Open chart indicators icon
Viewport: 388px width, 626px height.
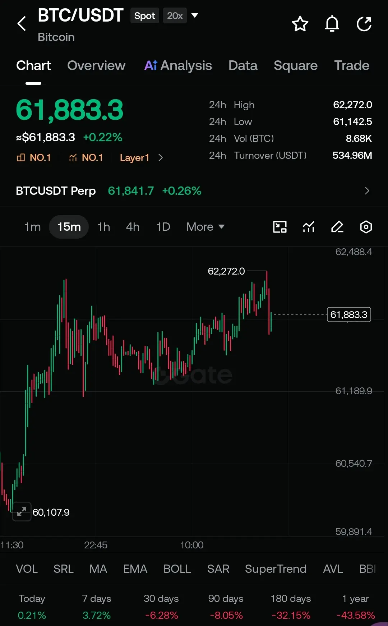point(309,227)
